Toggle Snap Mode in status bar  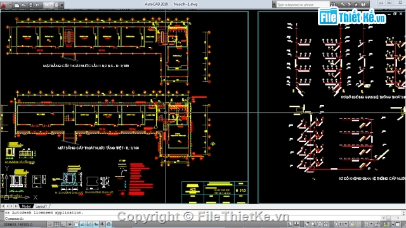[x=50, y=224]
